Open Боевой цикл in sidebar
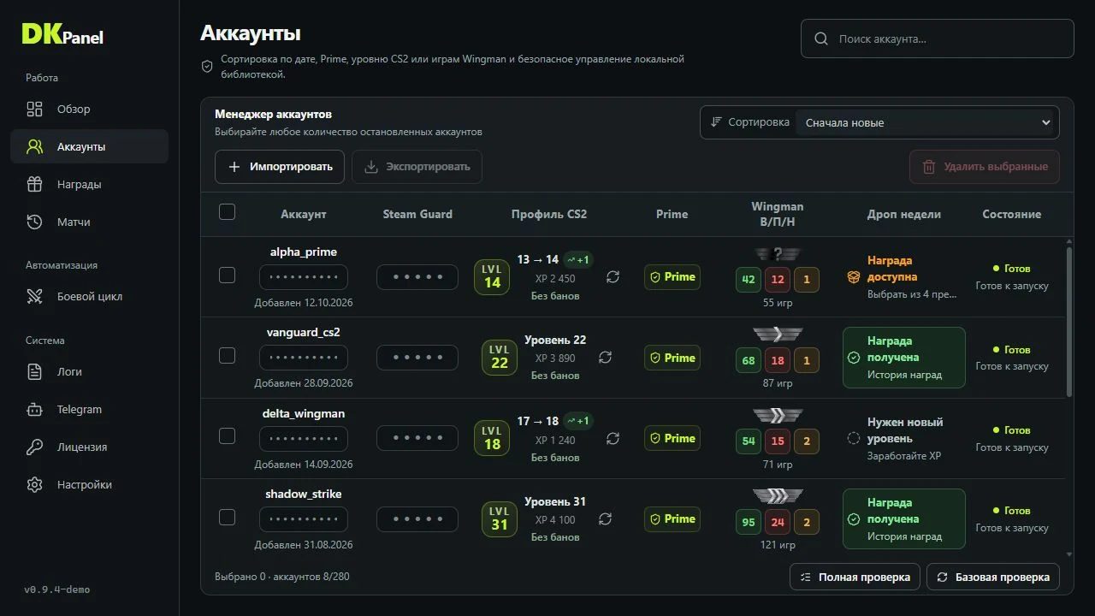The width and height of the screenshot is (1095, 616). click(x=89, y=296)
